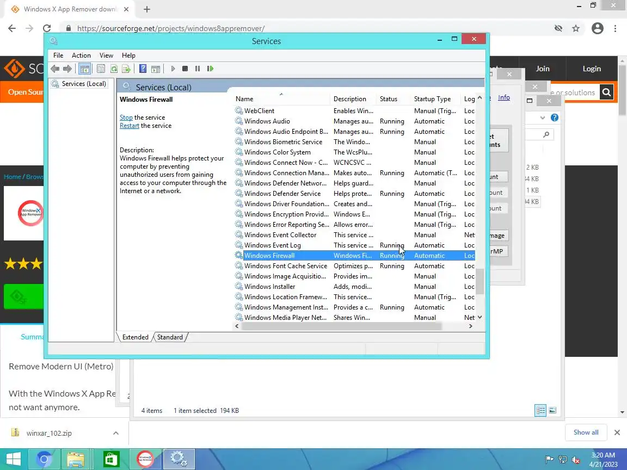Image resolution: width=627 pixels, height=470 pixels.
Task: Click the browser page vertical scrollbar thumb
Action: coord(622,90)
